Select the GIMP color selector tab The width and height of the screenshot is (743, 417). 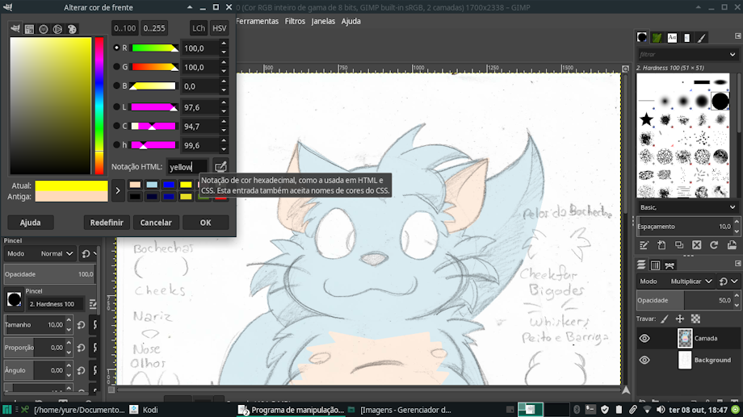pyautogui.click(x=15, y=29)
